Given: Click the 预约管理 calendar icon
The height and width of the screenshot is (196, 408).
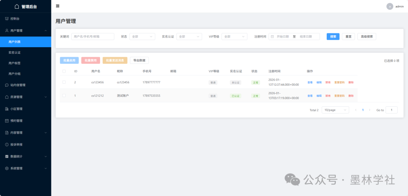Looking at the screenshot, I should click(x=7, y=121).
